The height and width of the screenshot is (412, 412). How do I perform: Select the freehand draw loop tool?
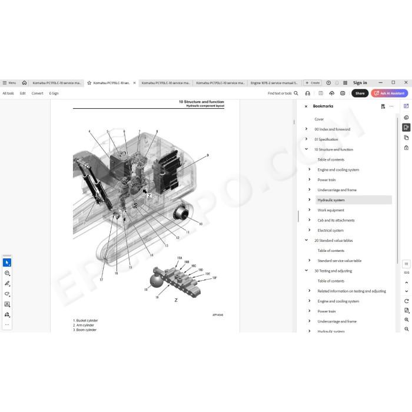pos(7,294)
